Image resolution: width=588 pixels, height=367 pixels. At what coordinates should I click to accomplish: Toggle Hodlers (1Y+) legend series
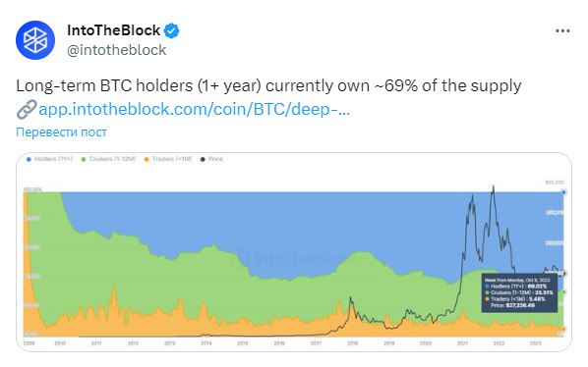[49, 159]
